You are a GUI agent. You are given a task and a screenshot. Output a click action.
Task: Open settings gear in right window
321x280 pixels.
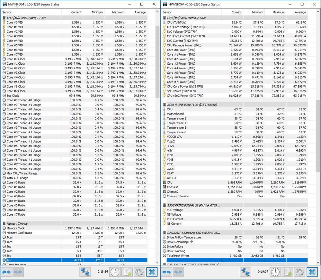(x=299, y=272)
